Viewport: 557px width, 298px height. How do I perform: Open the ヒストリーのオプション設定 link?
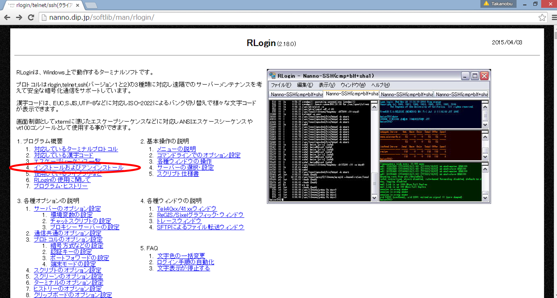tap(68, 289)
